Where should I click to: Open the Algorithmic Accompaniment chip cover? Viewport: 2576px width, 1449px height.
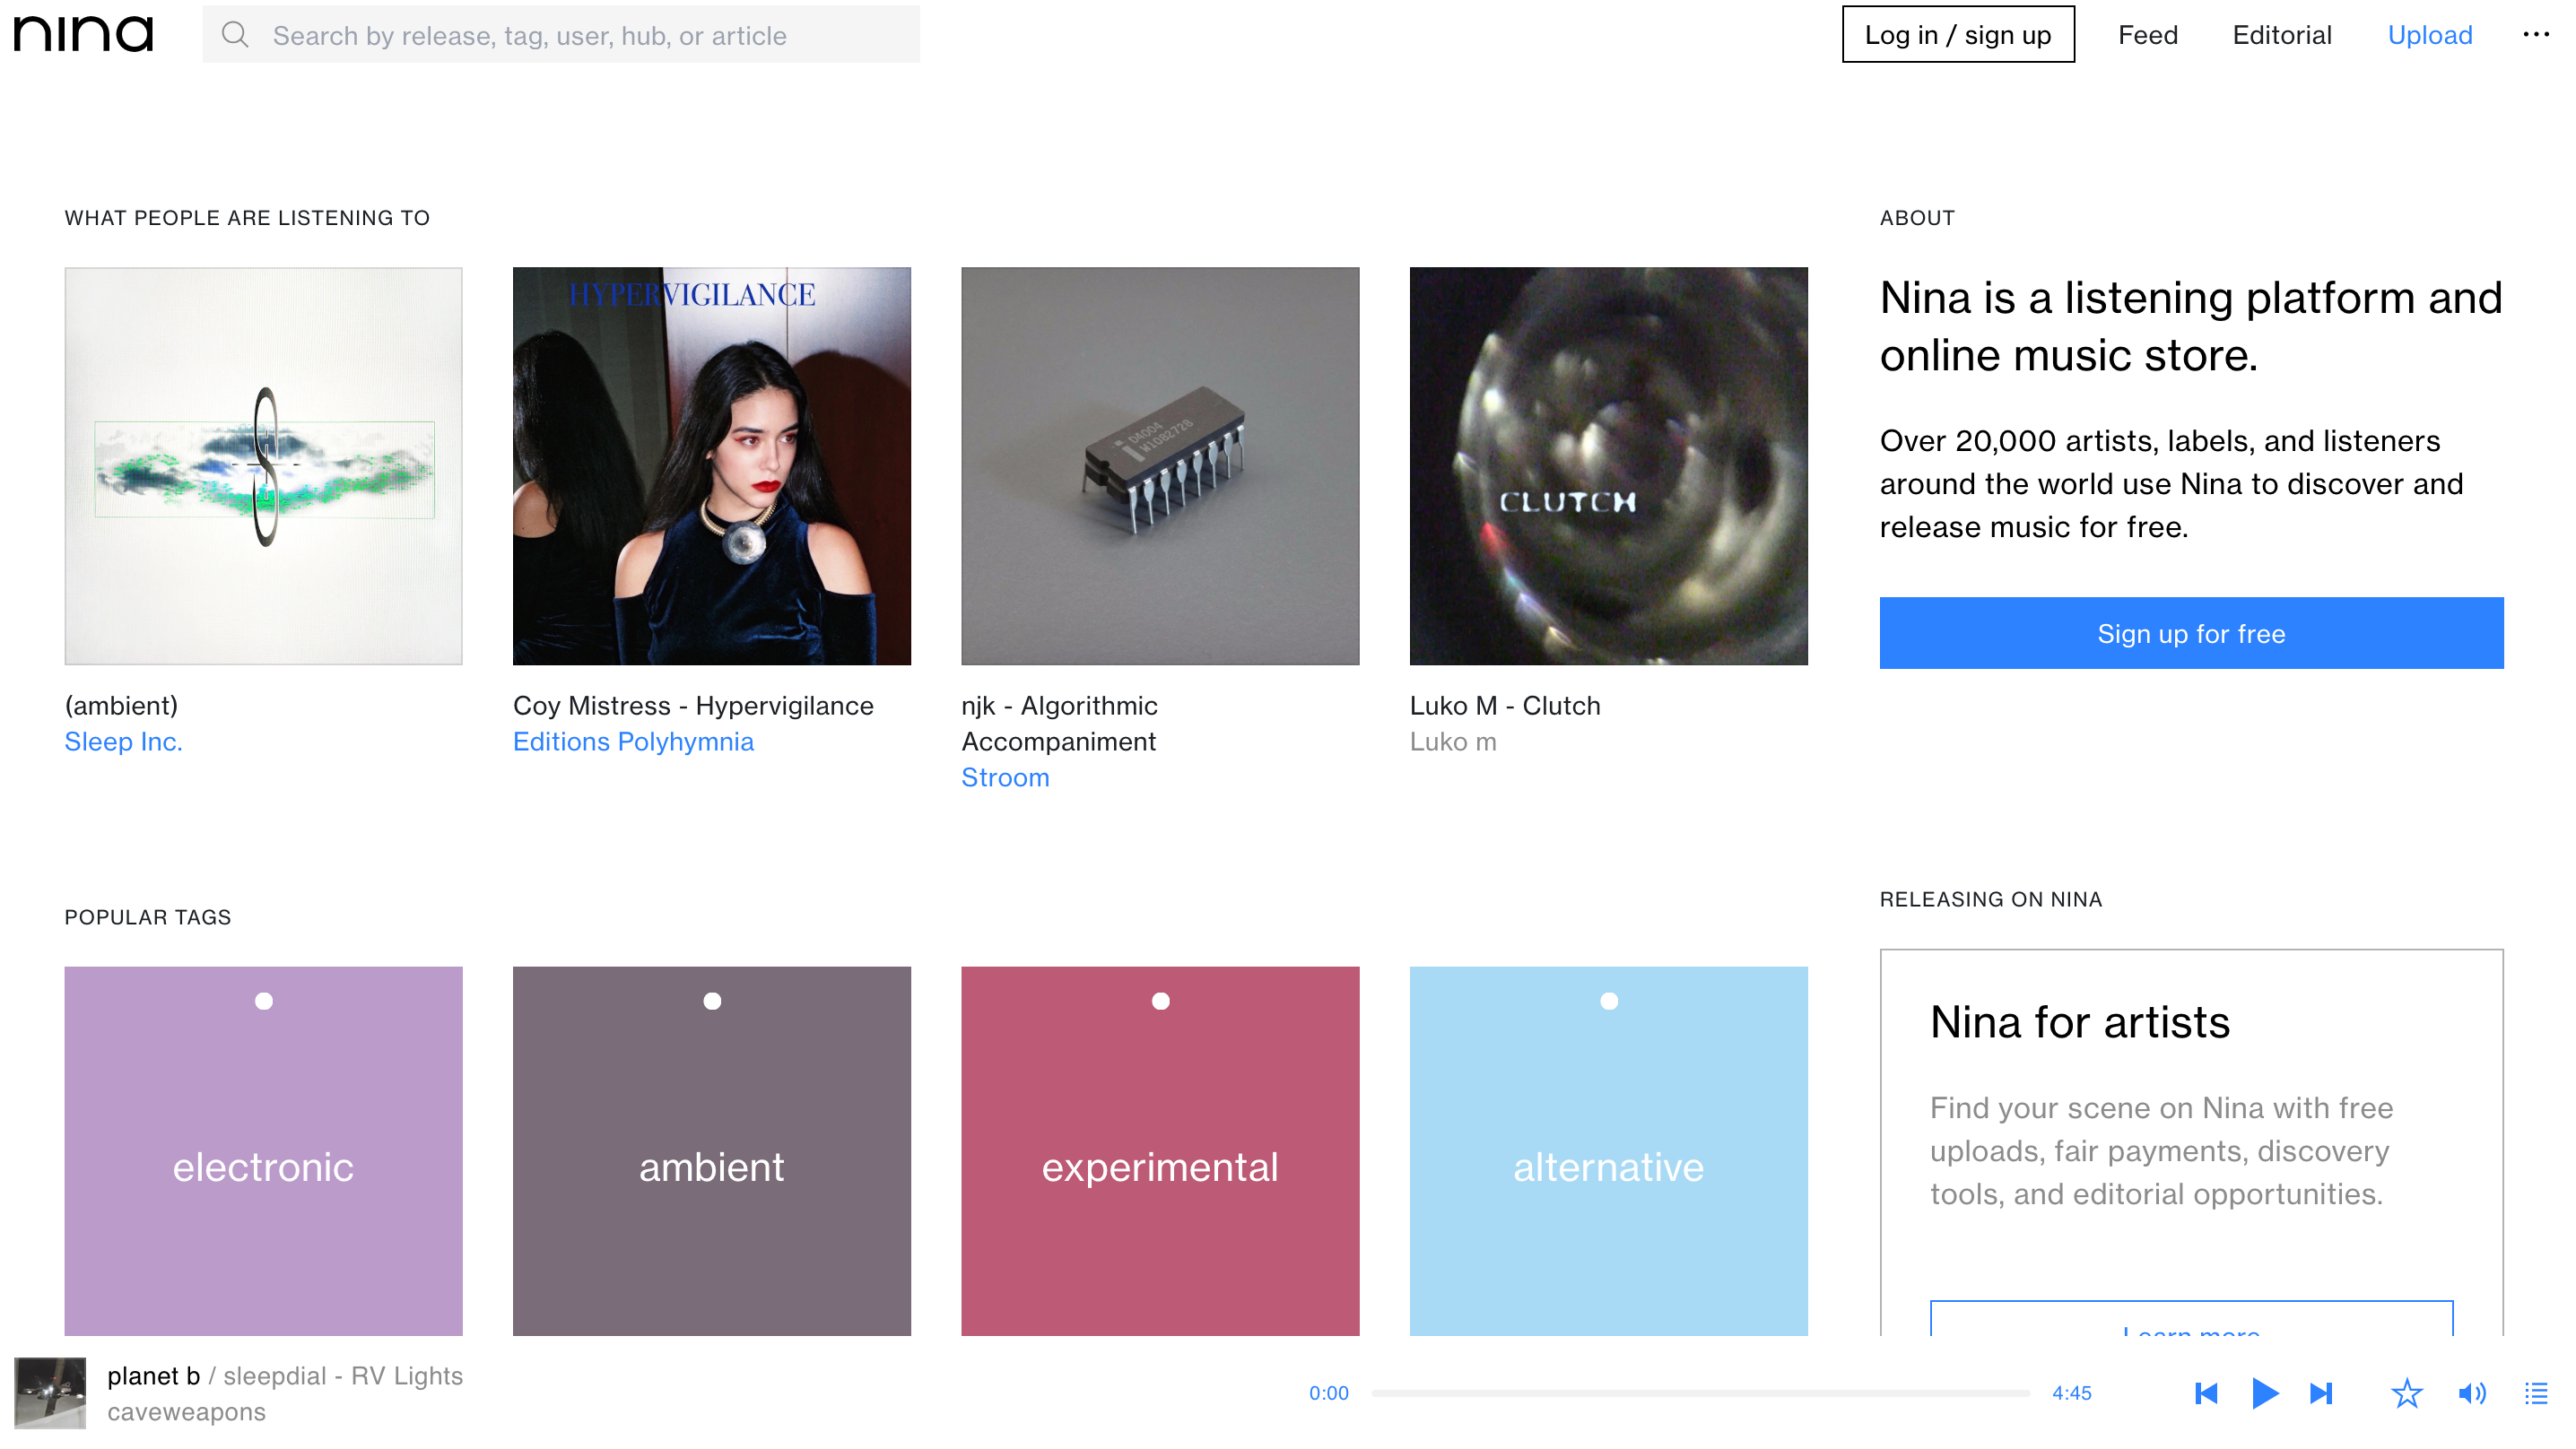[x=1160, y=466]
